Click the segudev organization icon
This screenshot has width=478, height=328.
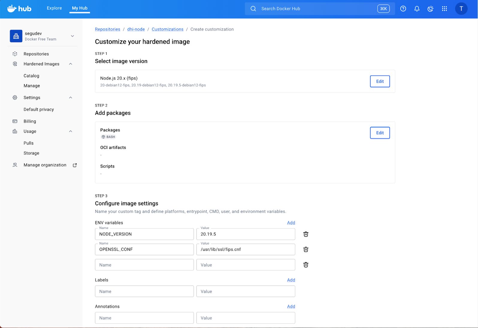point(16,36)
